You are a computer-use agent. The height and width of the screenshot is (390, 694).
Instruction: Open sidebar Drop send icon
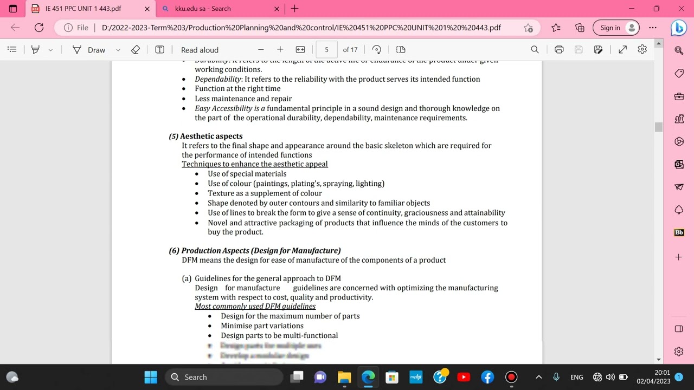pyautogui.click(x=679, y=187)
